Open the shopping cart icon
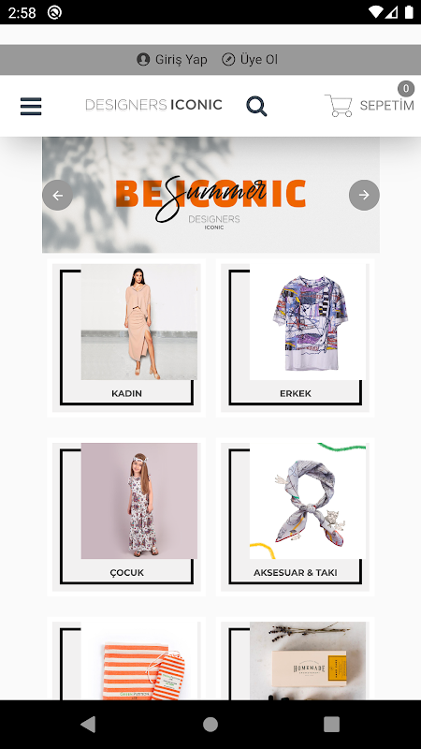Image resolution: width=421 pixels, height=749 pixels. (x=339, y=106)
